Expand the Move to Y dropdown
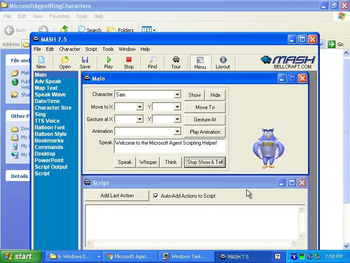Viewport: 350px width, 263px height. pos(177,107)
